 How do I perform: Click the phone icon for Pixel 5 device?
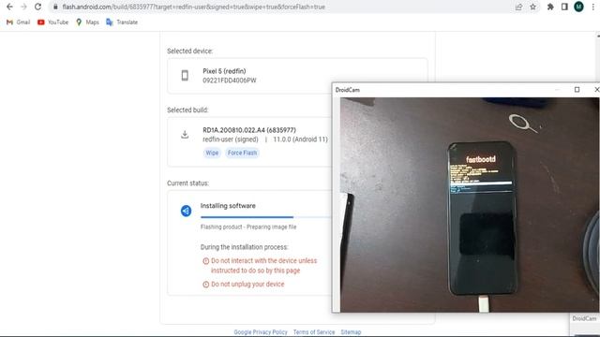(185, 75)
